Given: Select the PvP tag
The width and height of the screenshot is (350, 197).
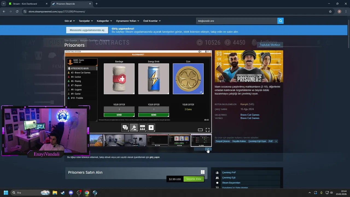Looking at the screenshot, I should [271, 141].
